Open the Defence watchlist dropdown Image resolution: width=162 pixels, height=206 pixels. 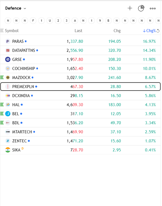[x=16, y=8]
